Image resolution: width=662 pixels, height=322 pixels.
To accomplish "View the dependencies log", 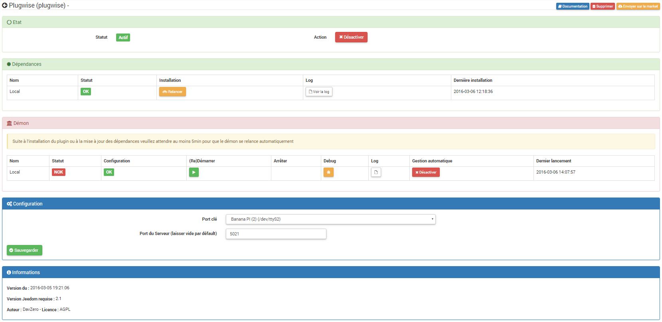I will [319, 92].
